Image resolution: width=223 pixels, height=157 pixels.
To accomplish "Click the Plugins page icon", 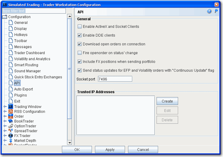I will pos(11,95).
